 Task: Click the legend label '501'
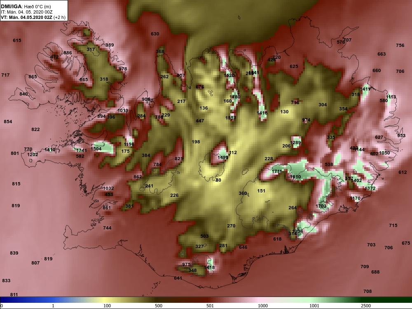[x=210, y=306]
